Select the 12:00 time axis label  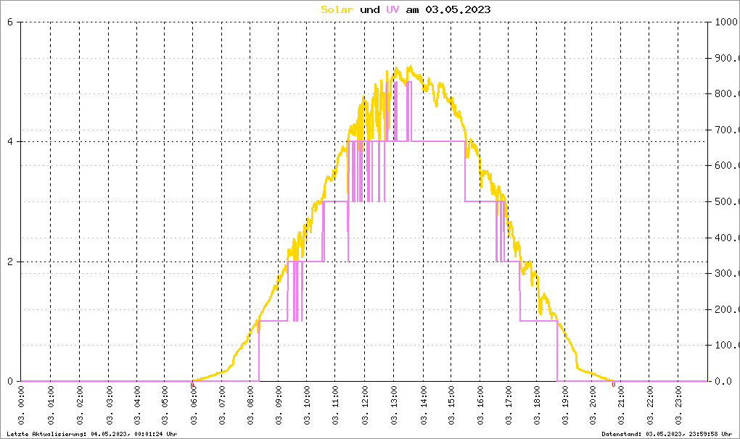365,405
